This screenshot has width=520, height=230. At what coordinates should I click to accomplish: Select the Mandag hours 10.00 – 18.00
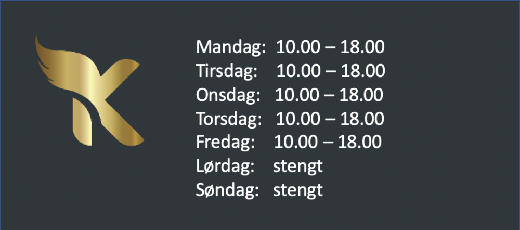(x=330, y=47)
